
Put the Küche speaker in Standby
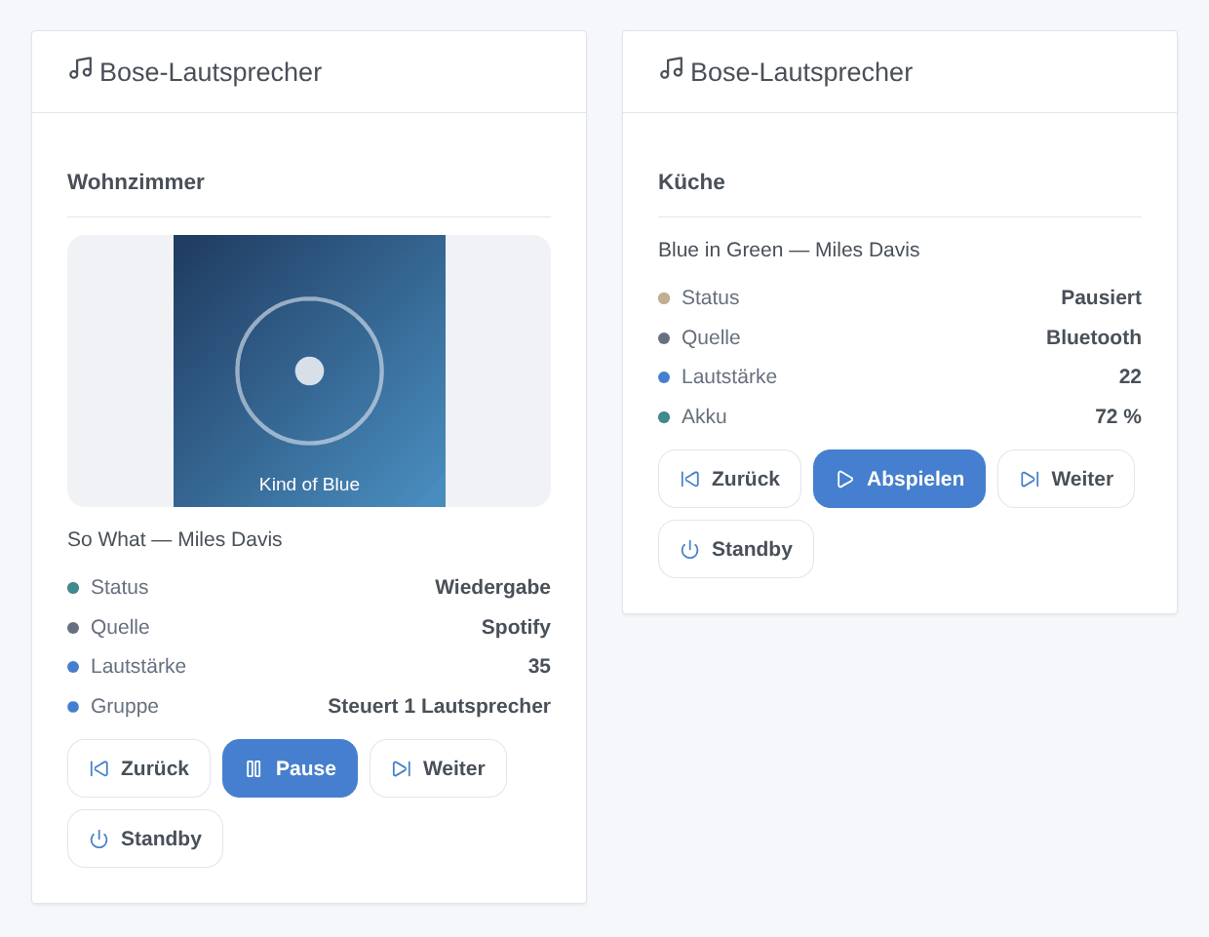pos(736,549)
